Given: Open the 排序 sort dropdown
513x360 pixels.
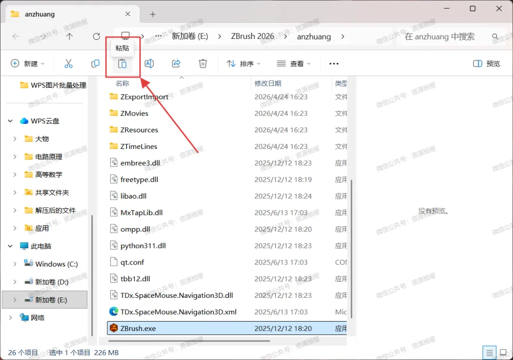Looking at the screenshot, I should click(244, 64).
